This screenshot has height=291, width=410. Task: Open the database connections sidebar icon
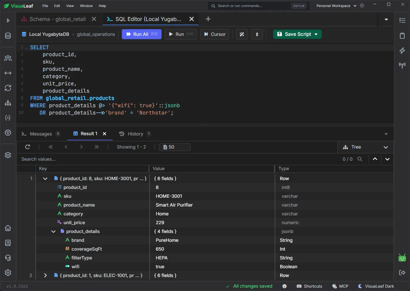(8, 36)
